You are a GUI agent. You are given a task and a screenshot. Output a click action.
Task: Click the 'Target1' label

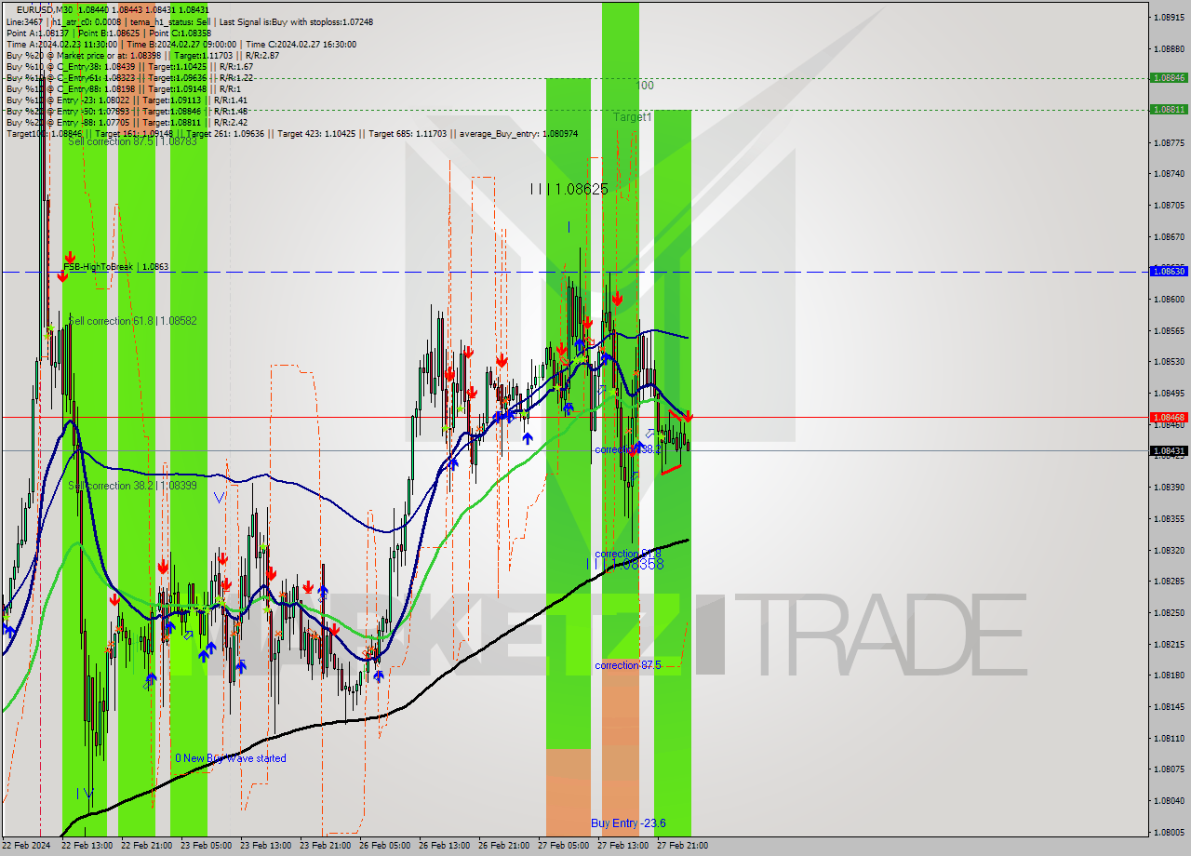click(x=632, y=117)
